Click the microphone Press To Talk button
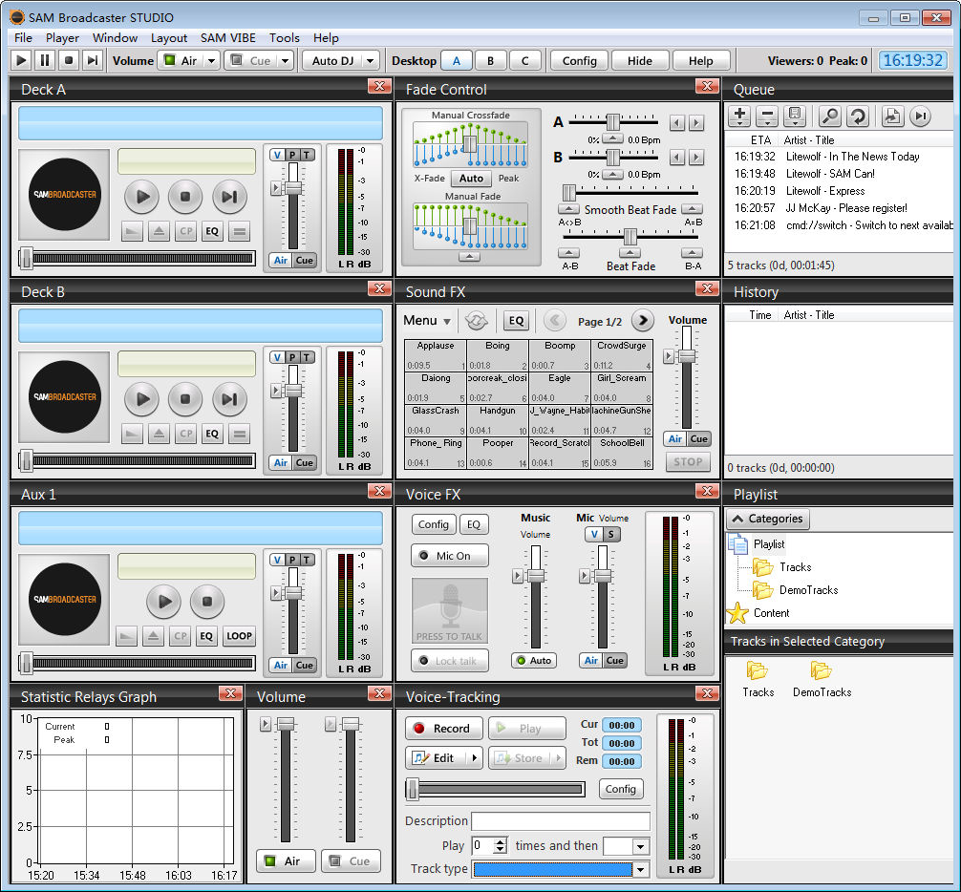Image resolution: width=961 pixels, height=892 pixels. click(x=449, y=610)
